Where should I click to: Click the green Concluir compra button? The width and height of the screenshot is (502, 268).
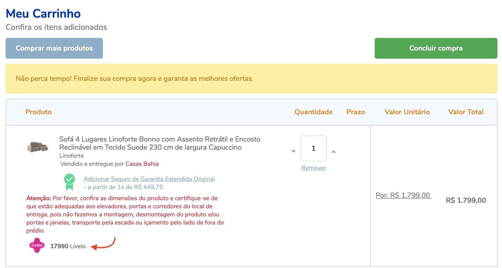click(x=436, y=48)
